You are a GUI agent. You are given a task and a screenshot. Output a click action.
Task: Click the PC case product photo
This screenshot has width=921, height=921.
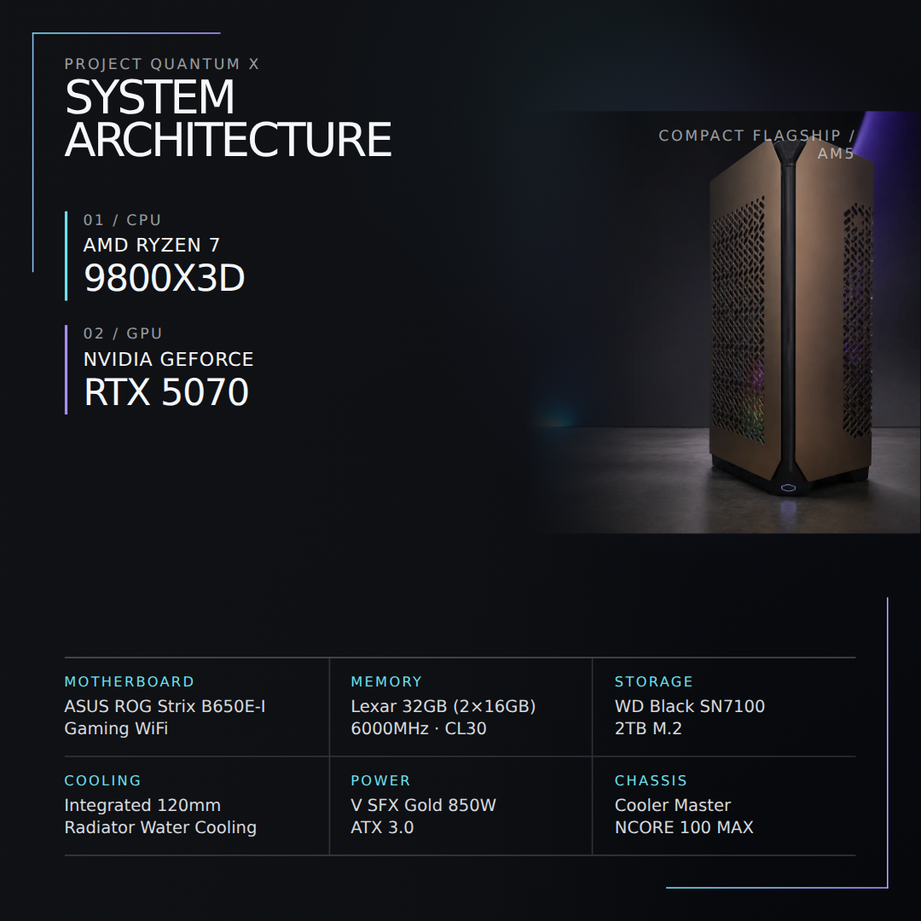pyautogui.click(x=726, y=321)
